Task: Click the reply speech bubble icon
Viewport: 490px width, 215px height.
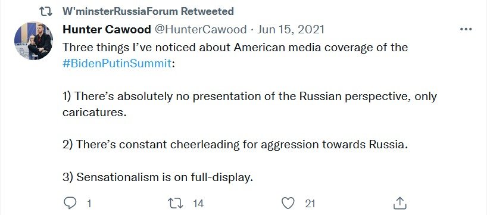Action: [x=70, y=204]
